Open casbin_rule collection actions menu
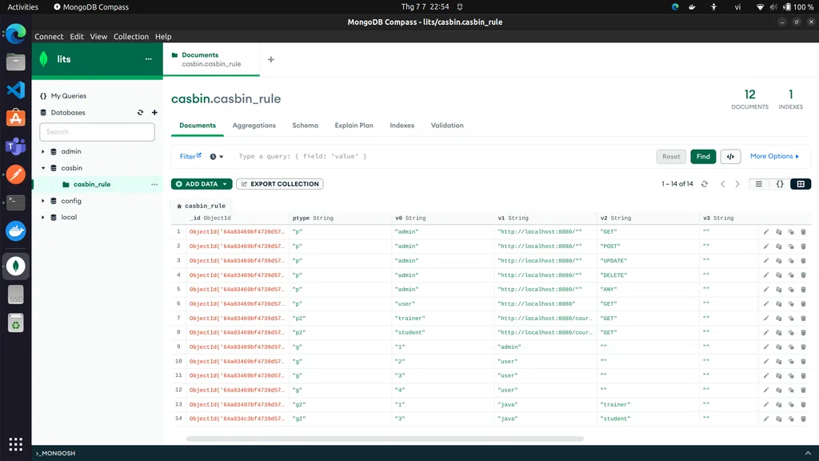This screenshot has height=461, width=819. 154,185
